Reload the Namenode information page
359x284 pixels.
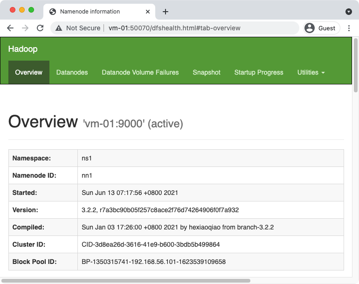40,28
